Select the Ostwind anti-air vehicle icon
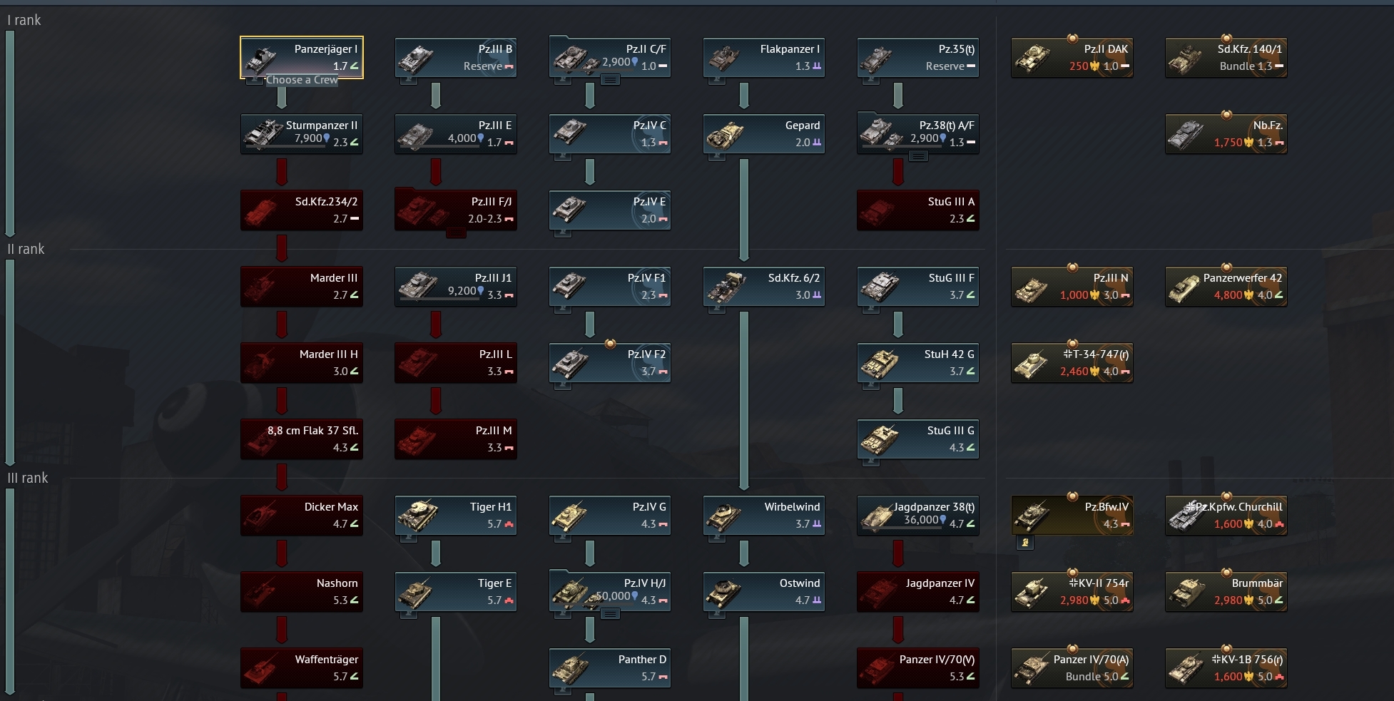The width and height of the screenshot is (1394, 701). (x=726, y=593)
